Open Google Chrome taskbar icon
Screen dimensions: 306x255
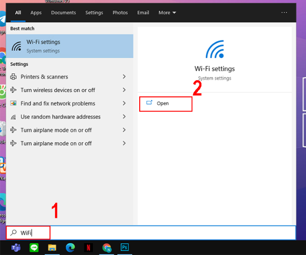click(107, 247)
